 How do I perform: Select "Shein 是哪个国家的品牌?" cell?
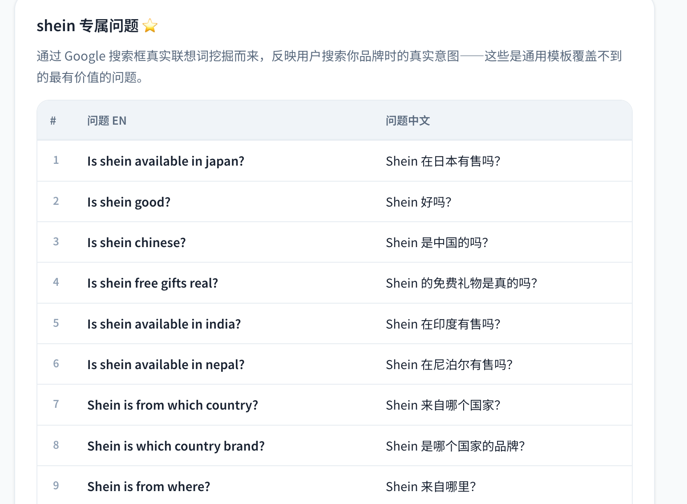click(x=455, y=446)
